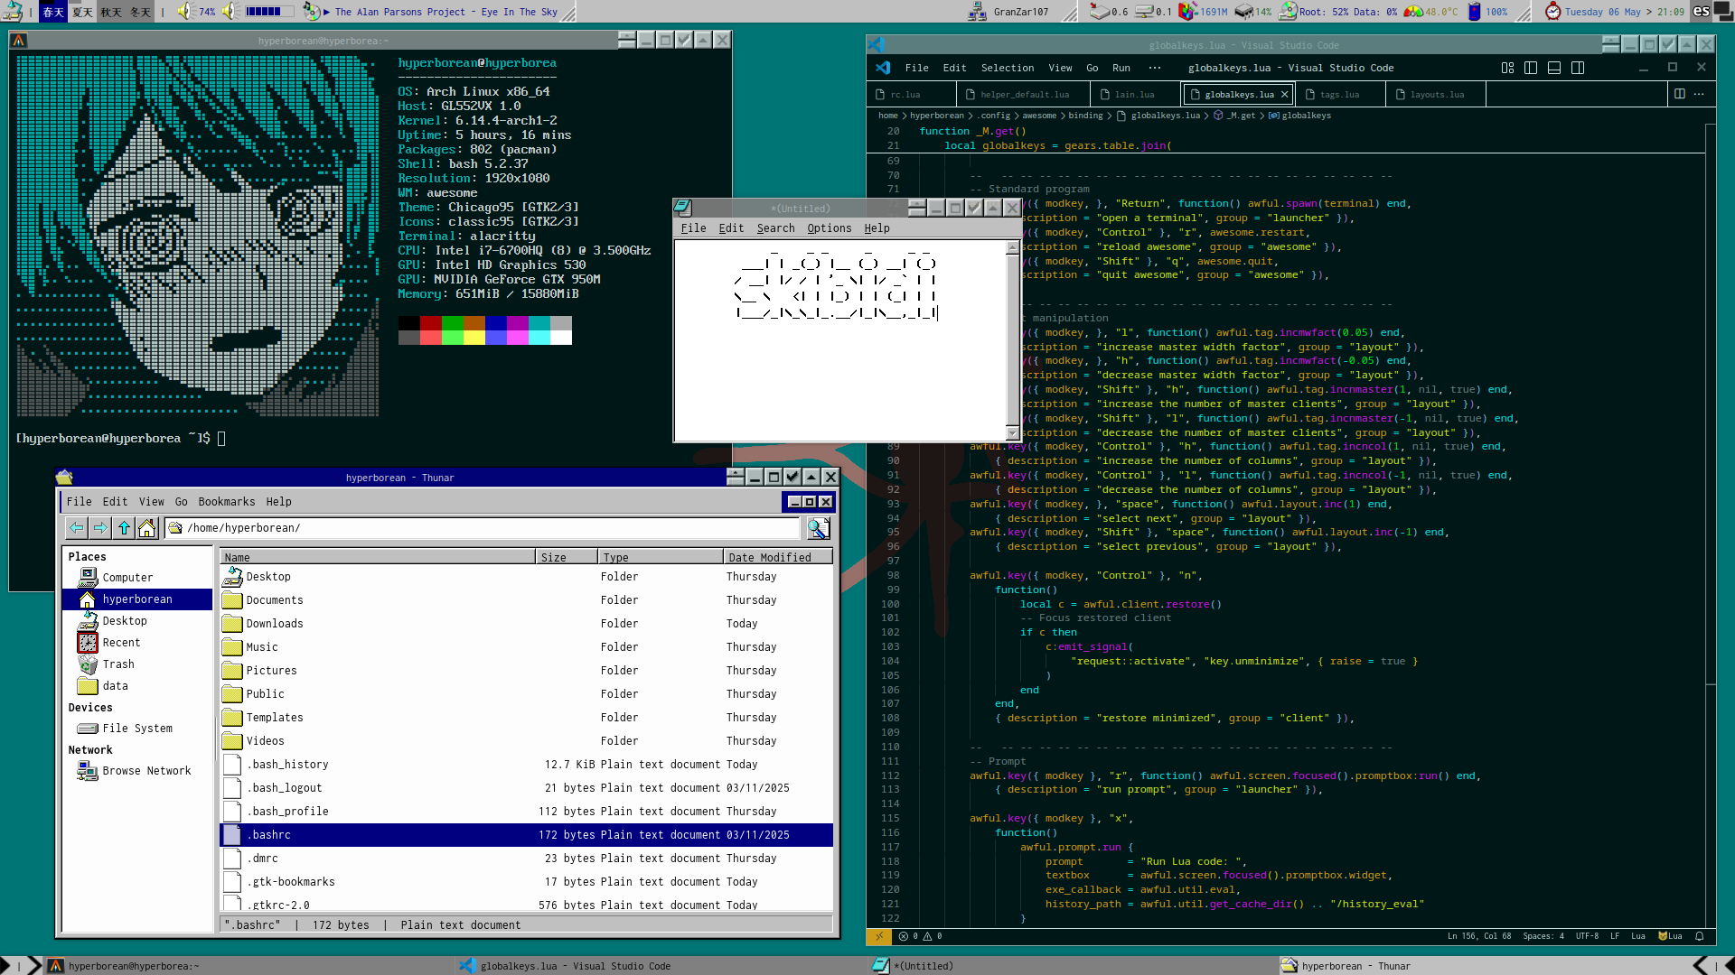
Task: Change language mode via Lua status item
Action: pos(1637,936)
